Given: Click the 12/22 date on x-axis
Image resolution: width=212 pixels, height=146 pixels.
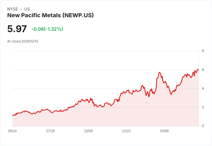Looking at the screenshot, I should click(x=126, y=131).
